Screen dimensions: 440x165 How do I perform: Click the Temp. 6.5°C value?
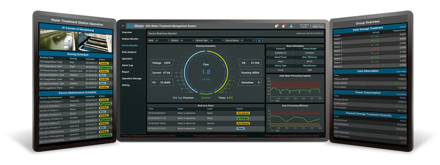226,98
